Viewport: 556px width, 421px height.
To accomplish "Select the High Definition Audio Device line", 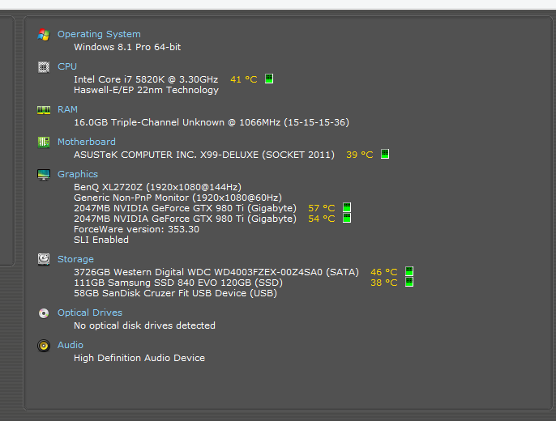I will pyautogui.click(x=139, y=358).
